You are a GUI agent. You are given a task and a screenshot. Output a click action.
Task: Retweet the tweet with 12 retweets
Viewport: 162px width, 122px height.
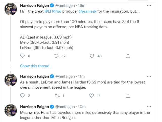(x=56, y=56)
